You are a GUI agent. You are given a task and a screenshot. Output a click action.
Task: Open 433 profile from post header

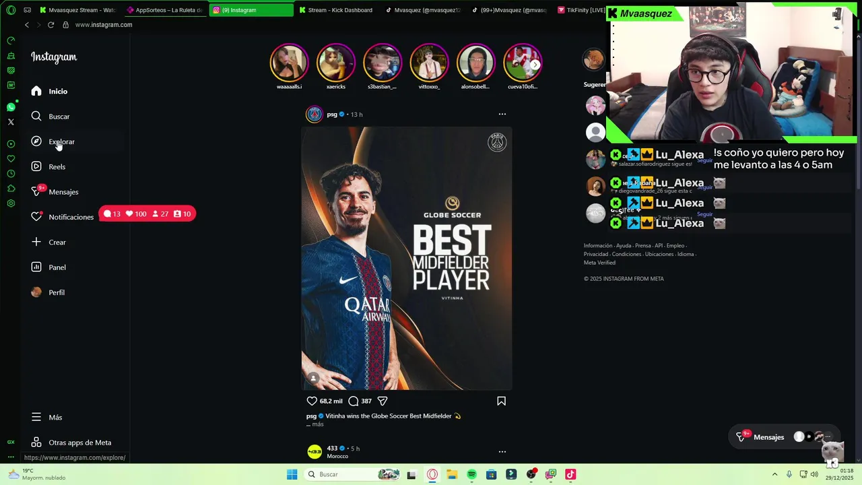pos(332,448)
